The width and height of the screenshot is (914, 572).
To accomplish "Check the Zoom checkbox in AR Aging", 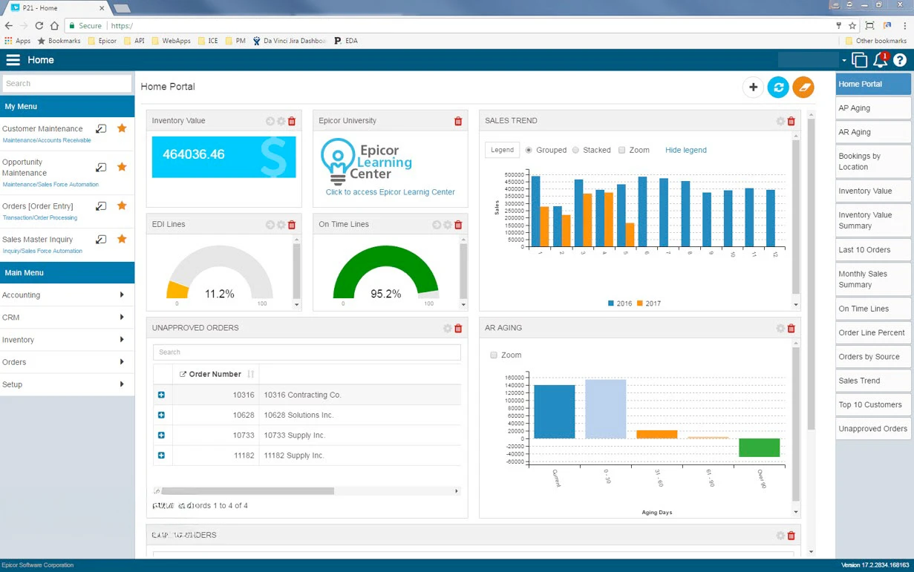I will click(494, 355).
